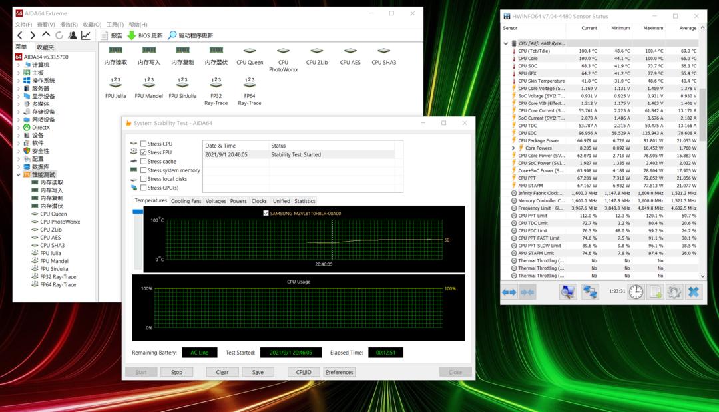Viewport: 719px width, 412px height.
Task: Open the CPU ZLib benchmark icon
Action: coord(317,56)
